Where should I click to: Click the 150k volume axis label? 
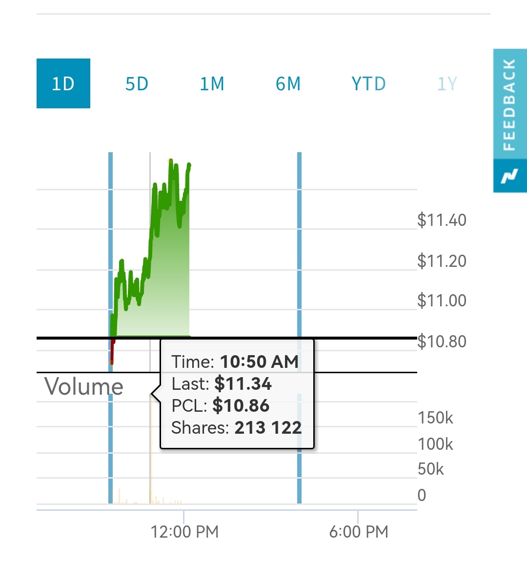tap(435, 418)
